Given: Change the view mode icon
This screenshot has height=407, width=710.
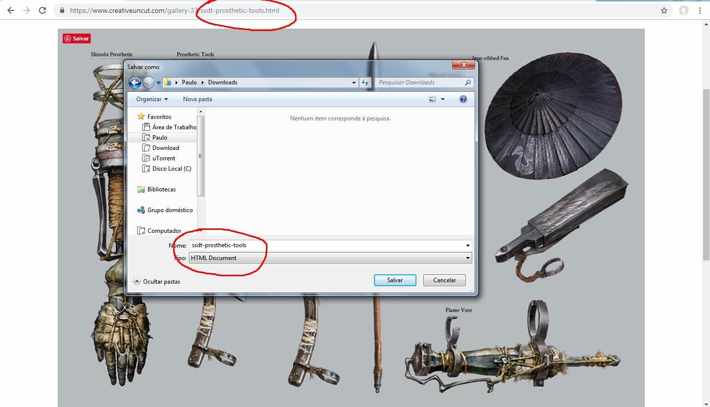Looking at the screenshot, I should (432, 99).
